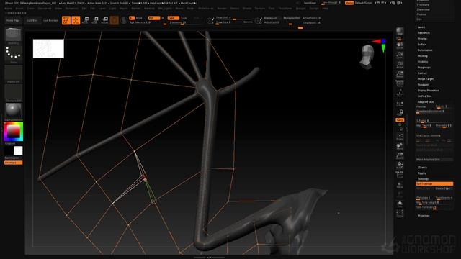Click the Alternate button under SwitchColor

tap(13, 163)
